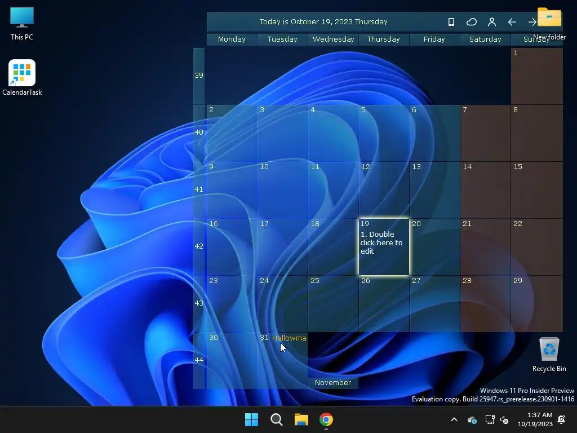Click the muted volume tray icon

(x=504, y=419)
